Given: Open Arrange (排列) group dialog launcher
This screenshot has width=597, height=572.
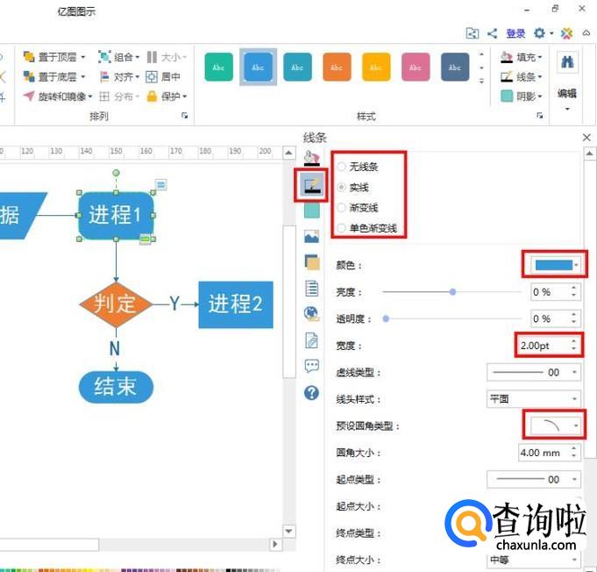Looking at the screenshot, I should click(x=185, y=116).
